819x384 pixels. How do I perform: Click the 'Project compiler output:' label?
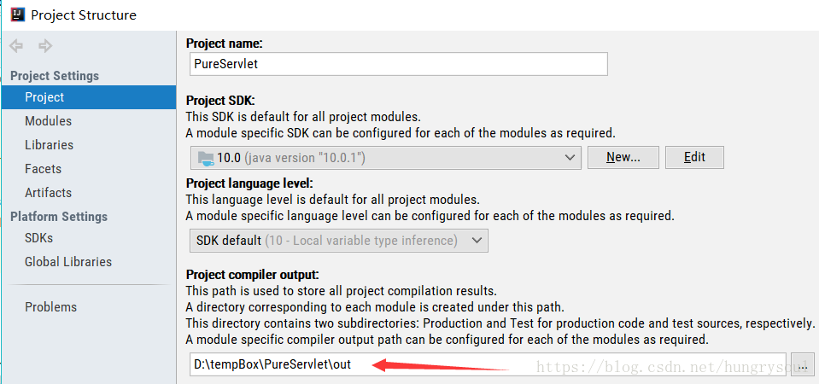[252, 275]
